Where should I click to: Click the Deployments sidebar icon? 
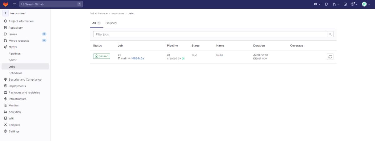coord(5,86)
